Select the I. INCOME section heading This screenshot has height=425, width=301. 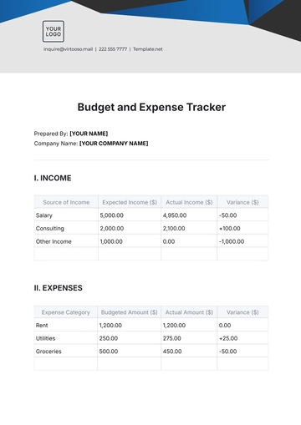pyautogui.click(x=53, y=178)
